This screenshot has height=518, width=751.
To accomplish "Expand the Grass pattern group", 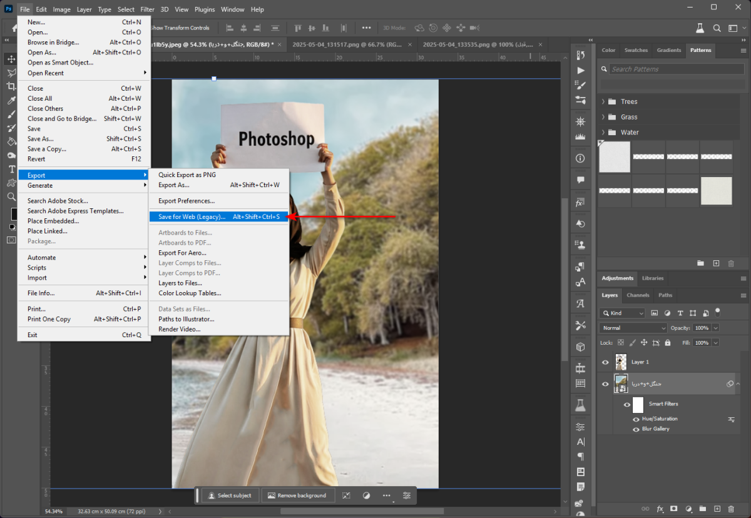I will point(603,117).
